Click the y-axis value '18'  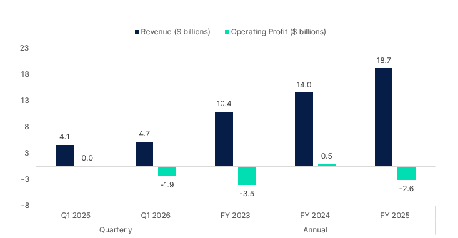coord(25,74)
